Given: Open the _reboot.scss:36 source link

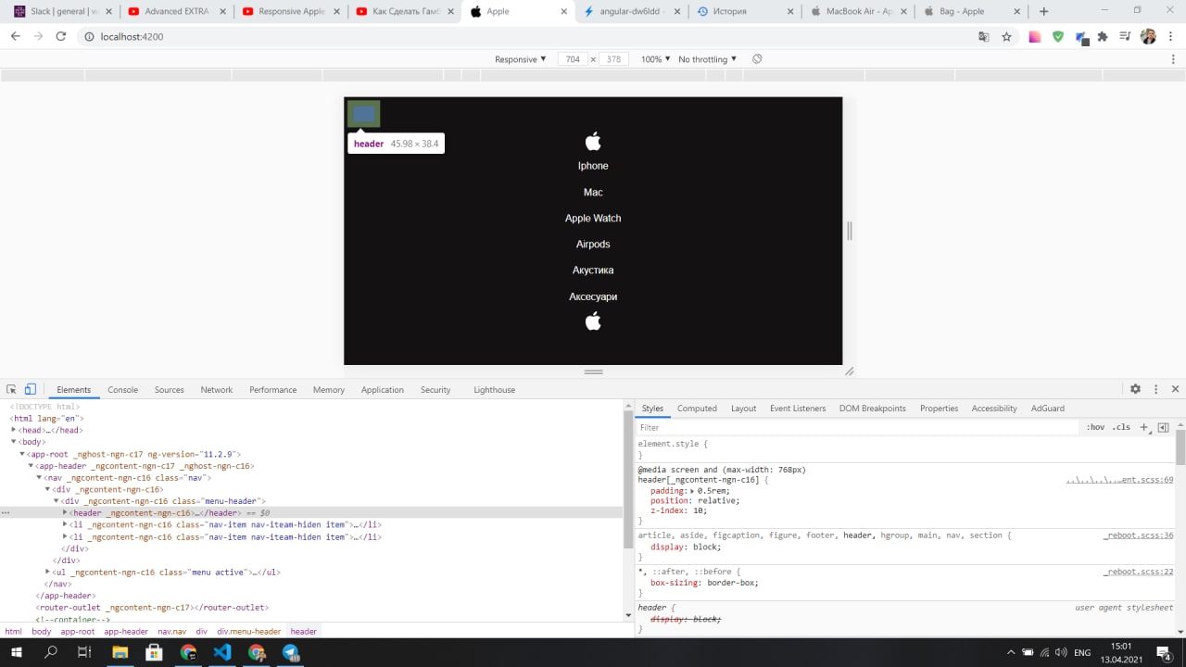Looking at the screenshot, I should pyautogui.click(x=1138, y=535).
